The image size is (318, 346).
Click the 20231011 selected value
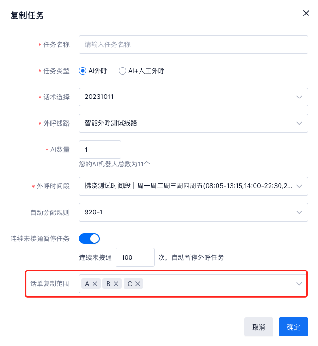click(99, 97)
